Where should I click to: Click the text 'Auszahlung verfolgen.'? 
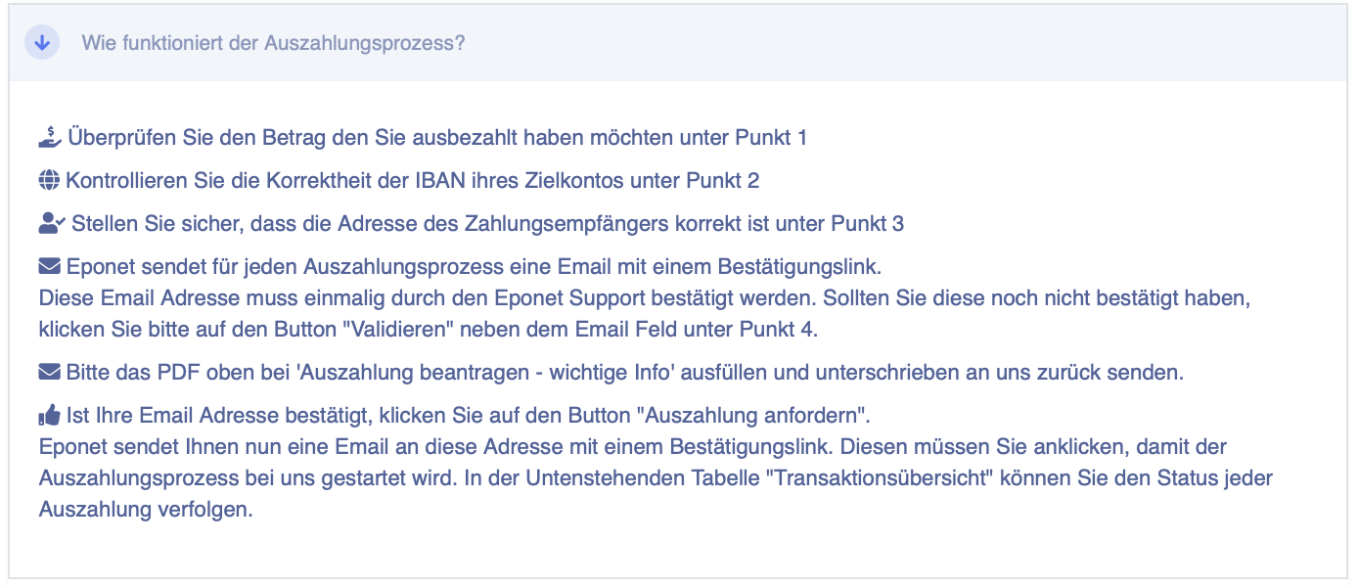(146, 511)
